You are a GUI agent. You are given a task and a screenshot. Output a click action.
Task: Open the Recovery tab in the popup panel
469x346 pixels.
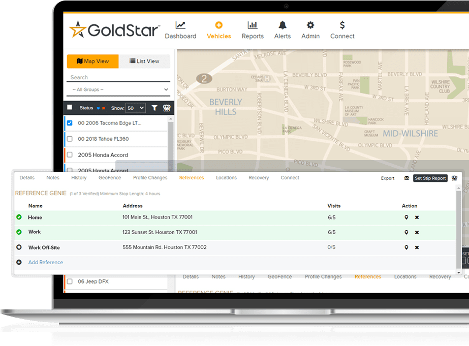click(259, 178)
